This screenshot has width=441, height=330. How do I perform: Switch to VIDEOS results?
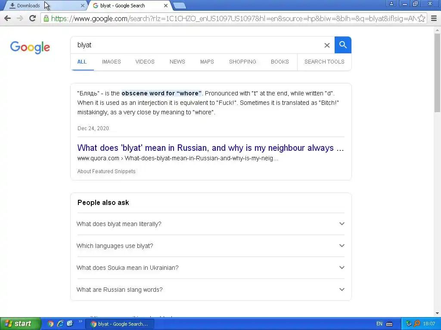(x=145, y=62)
